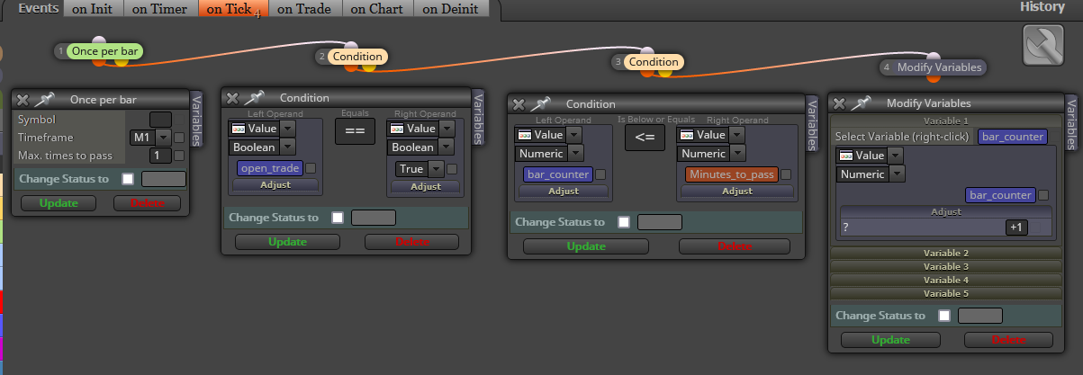Click the <= below or equals operator
The height and width of the screenshot is (375, 1083).
[645, 138]
